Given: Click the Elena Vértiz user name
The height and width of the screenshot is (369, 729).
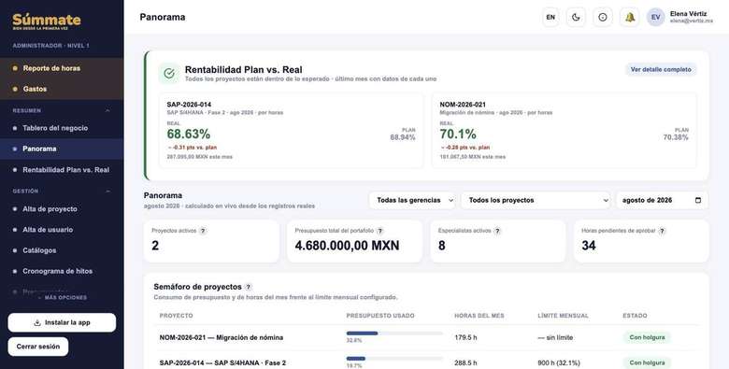Looking at the screenshot, I should [x=688, y=14].
